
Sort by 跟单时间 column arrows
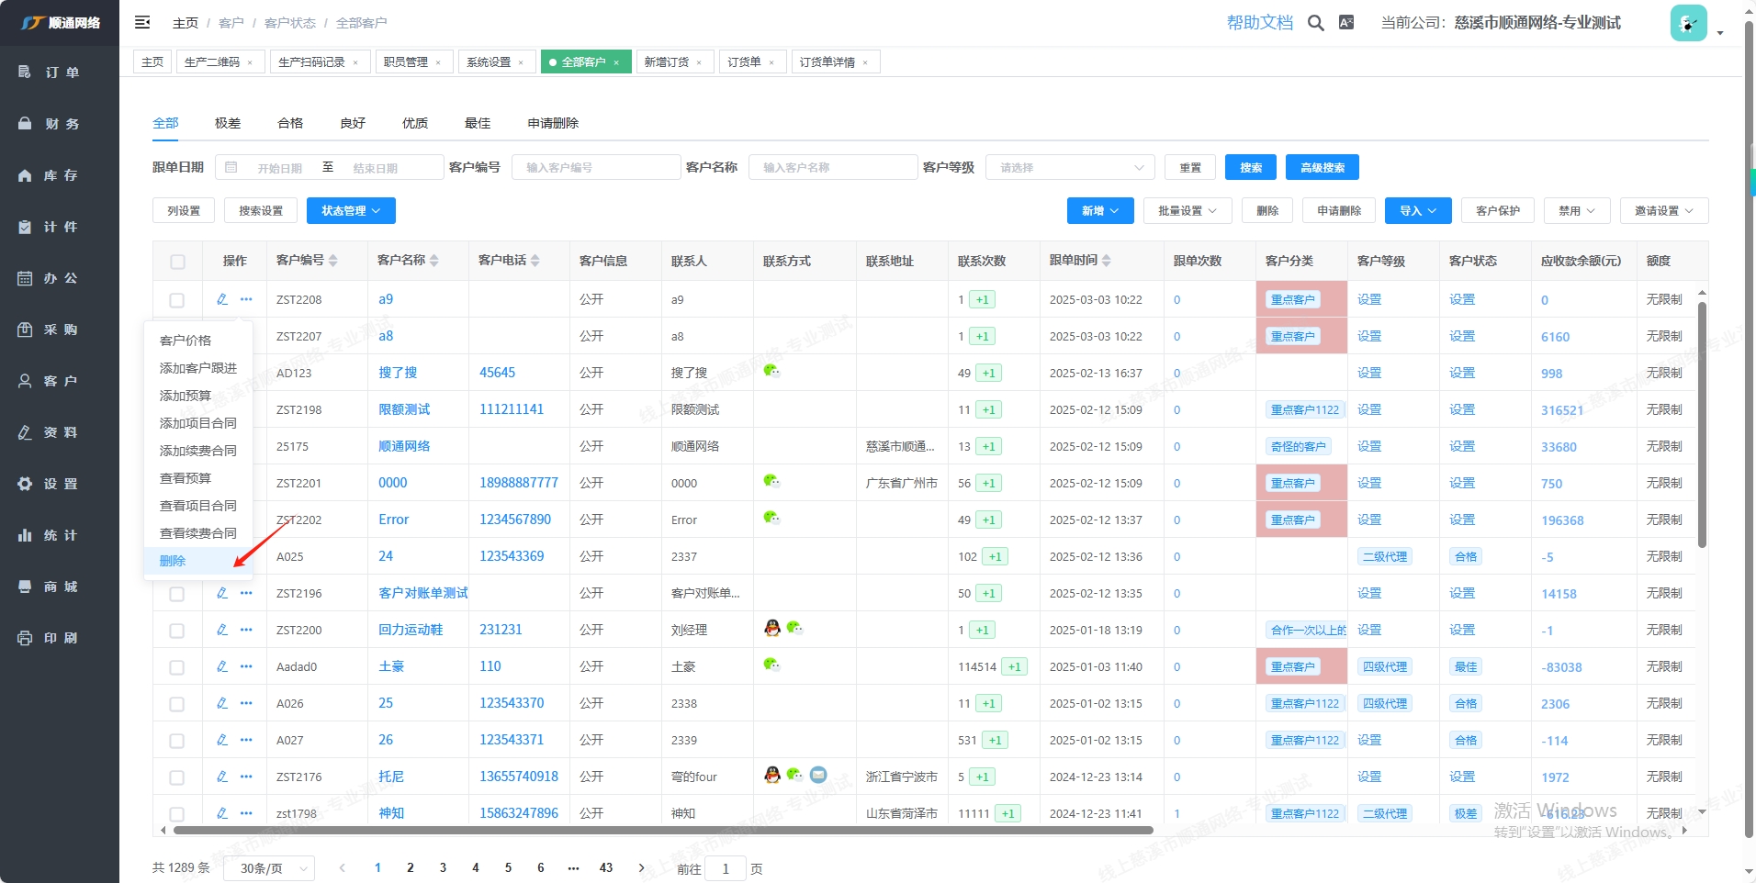tap(1107, 261)
